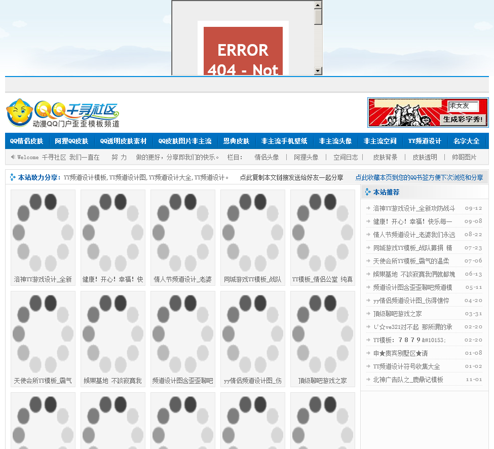Open thumbnail 顶级聊吧游戏之家

(323, 339)
